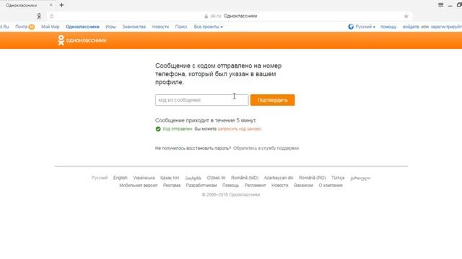The image size is (462, 259).
Task: Click the войдите link
Action: click(411, 27)
